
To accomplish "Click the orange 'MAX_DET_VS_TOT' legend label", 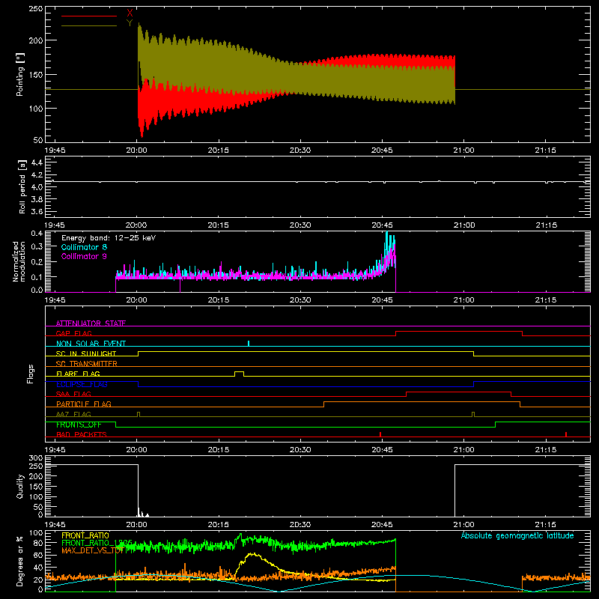I will 92,550.
